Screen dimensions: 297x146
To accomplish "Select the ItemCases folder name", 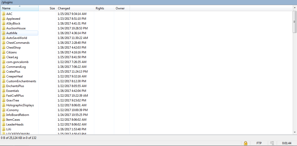I will point(13,120).
